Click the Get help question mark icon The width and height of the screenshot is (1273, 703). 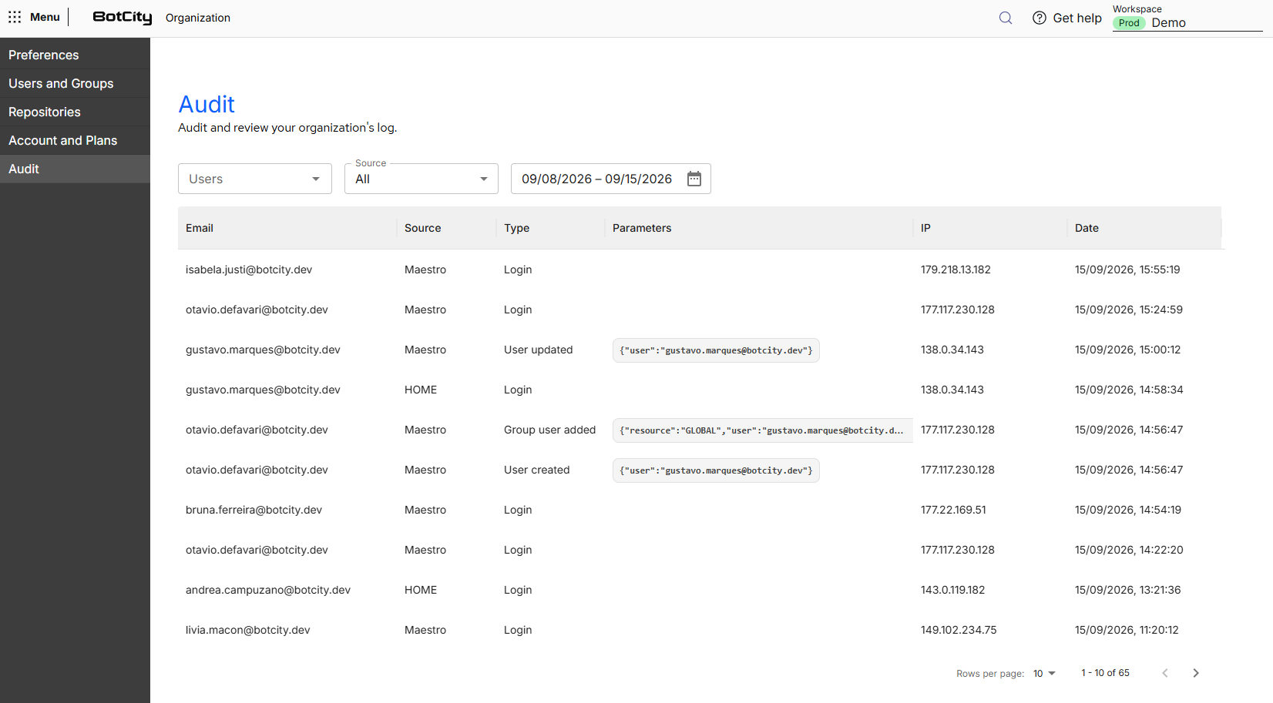point(1040,18)
